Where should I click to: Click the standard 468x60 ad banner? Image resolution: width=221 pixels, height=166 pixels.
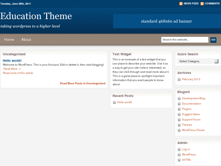click(x=167, y=21)
